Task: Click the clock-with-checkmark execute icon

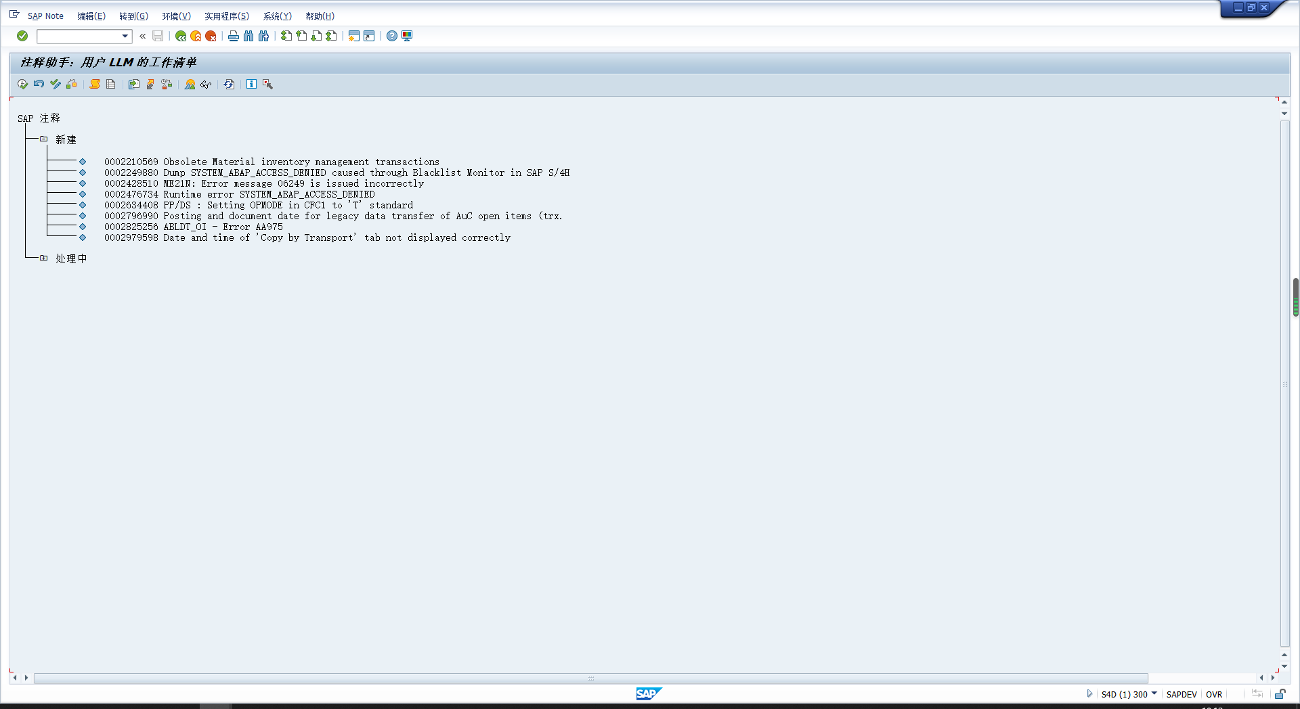Action: click(22, 84)
